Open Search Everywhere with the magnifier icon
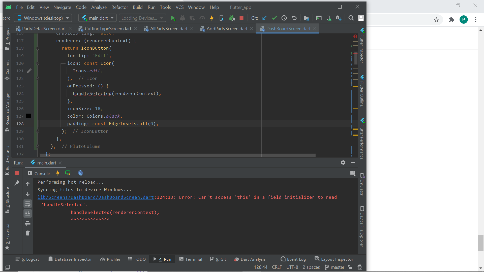 click(351, 18)
